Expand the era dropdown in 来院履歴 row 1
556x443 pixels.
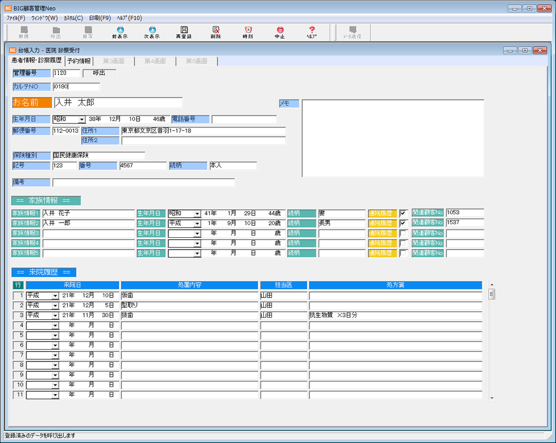(55, 296)
